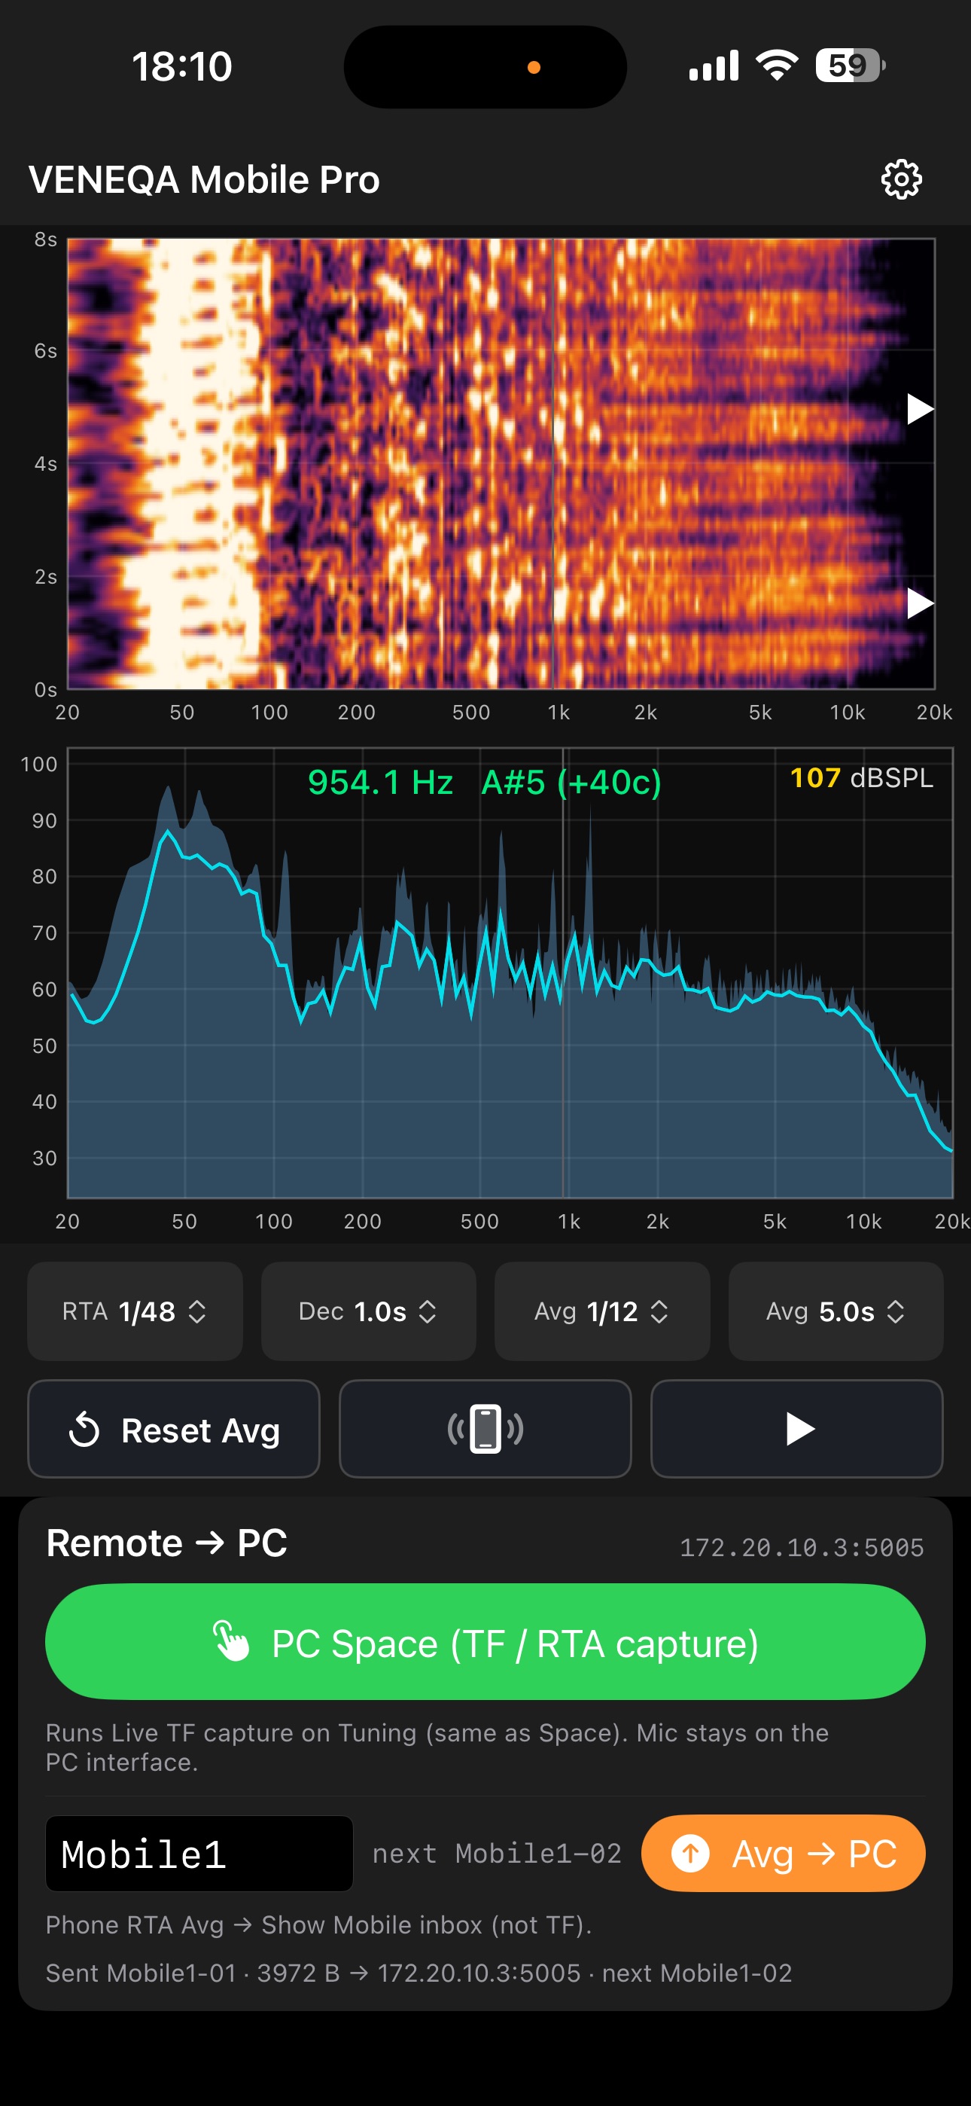The image size is (971, 2106).
Task: Tap the 18:10 clock in status bar
Action: tap(182, 66)
